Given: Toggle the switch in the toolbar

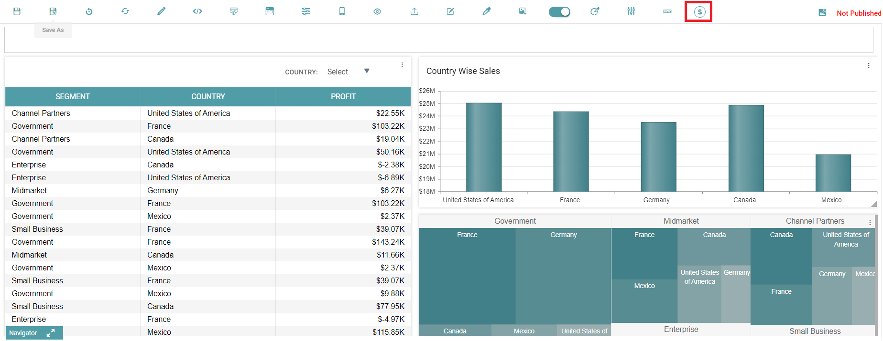Looking at the screenshot, I should tap(559, 12).
